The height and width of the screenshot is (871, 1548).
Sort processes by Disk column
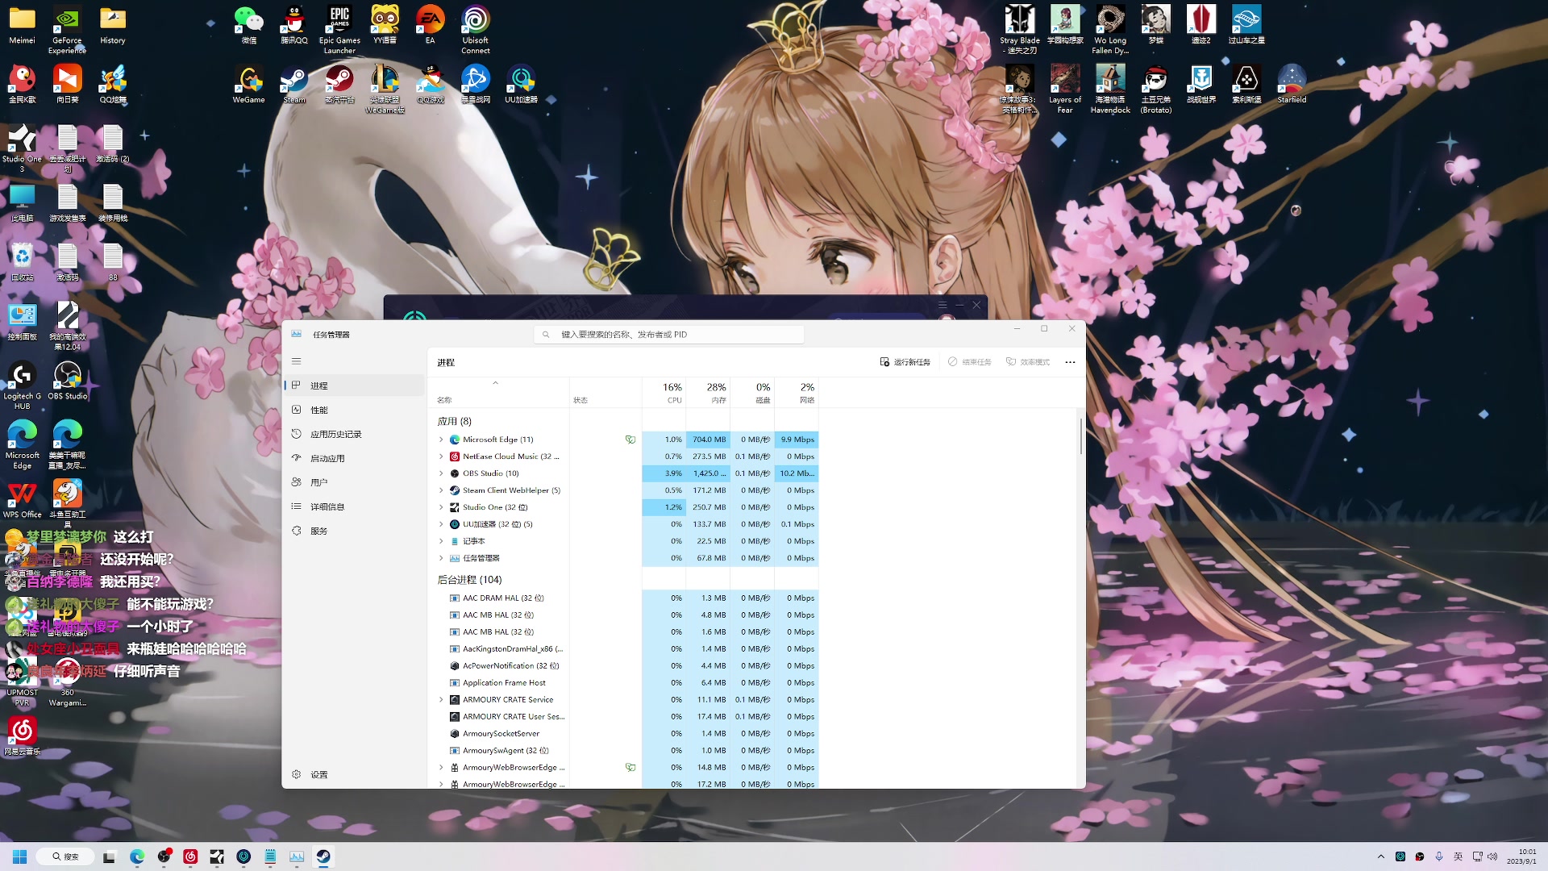752,393
